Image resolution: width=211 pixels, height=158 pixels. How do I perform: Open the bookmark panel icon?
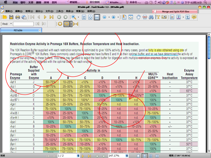click(124, 17)
